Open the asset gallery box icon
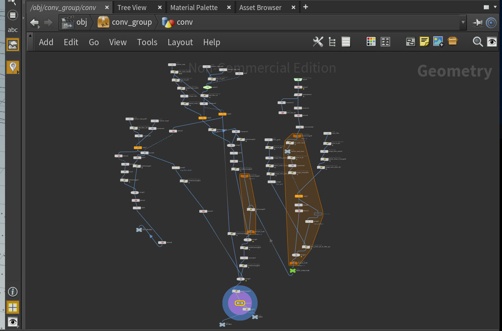Image resolution: width=502 pixels, height=331 pixels. tap(452, 41)
